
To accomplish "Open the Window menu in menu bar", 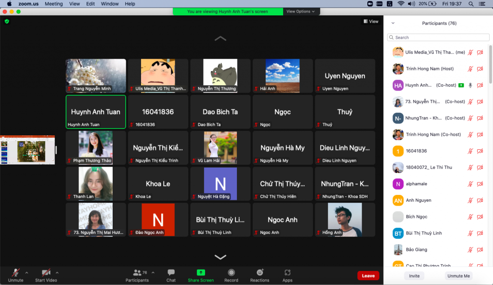I will 110,4.
